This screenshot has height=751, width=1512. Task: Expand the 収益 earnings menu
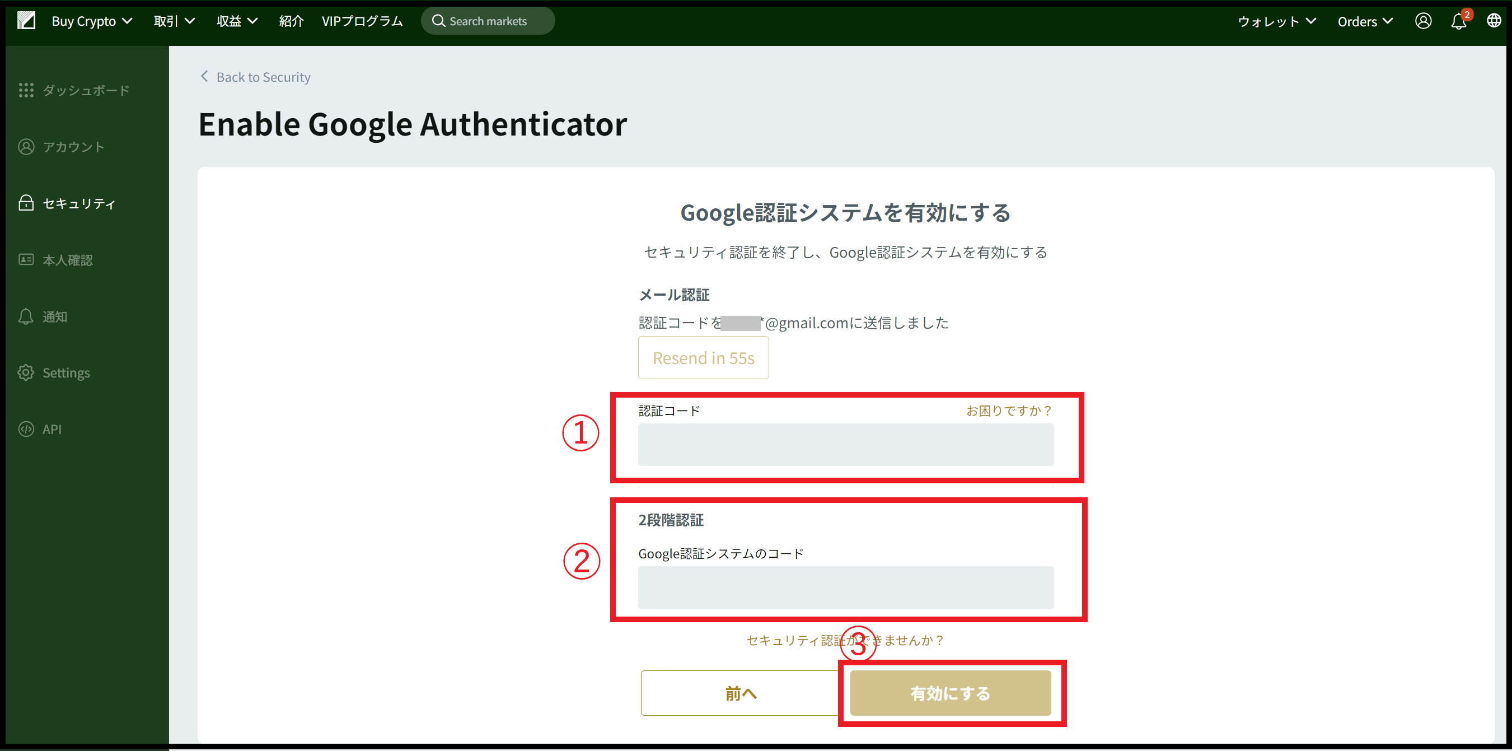click(x=237, y=21)
